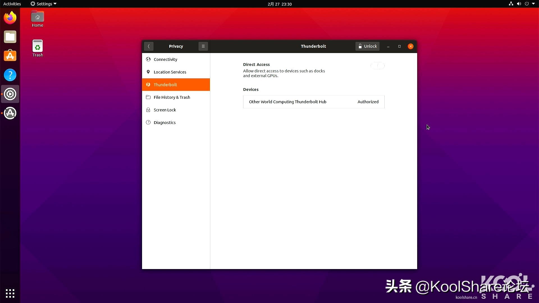Viewport: 539px width, 303px height.
Task: Open the hamburger menu in Privacy panel
Action: pos(203,46)
